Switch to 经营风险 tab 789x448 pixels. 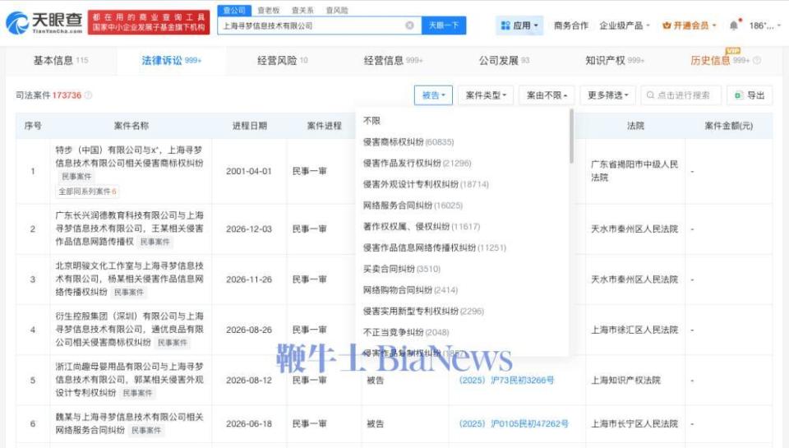coord(282,60)
